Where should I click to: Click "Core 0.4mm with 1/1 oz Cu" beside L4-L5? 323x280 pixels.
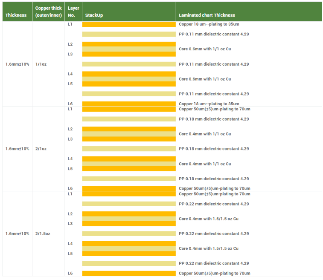pyautogui.click(x=205, y=164)
